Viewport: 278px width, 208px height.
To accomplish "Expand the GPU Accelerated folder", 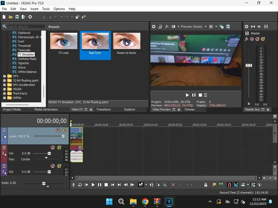I will coord(4,85).
